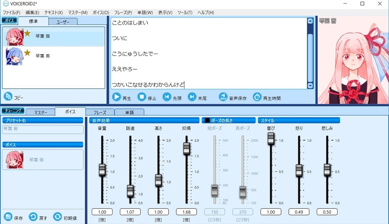Switch to the マスター tuning tab
The height and width of the screenshot is (224, 389).
41,112
